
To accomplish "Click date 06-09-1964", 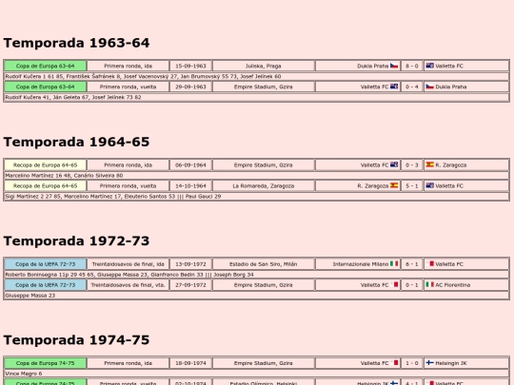I will tap(190, 165).
